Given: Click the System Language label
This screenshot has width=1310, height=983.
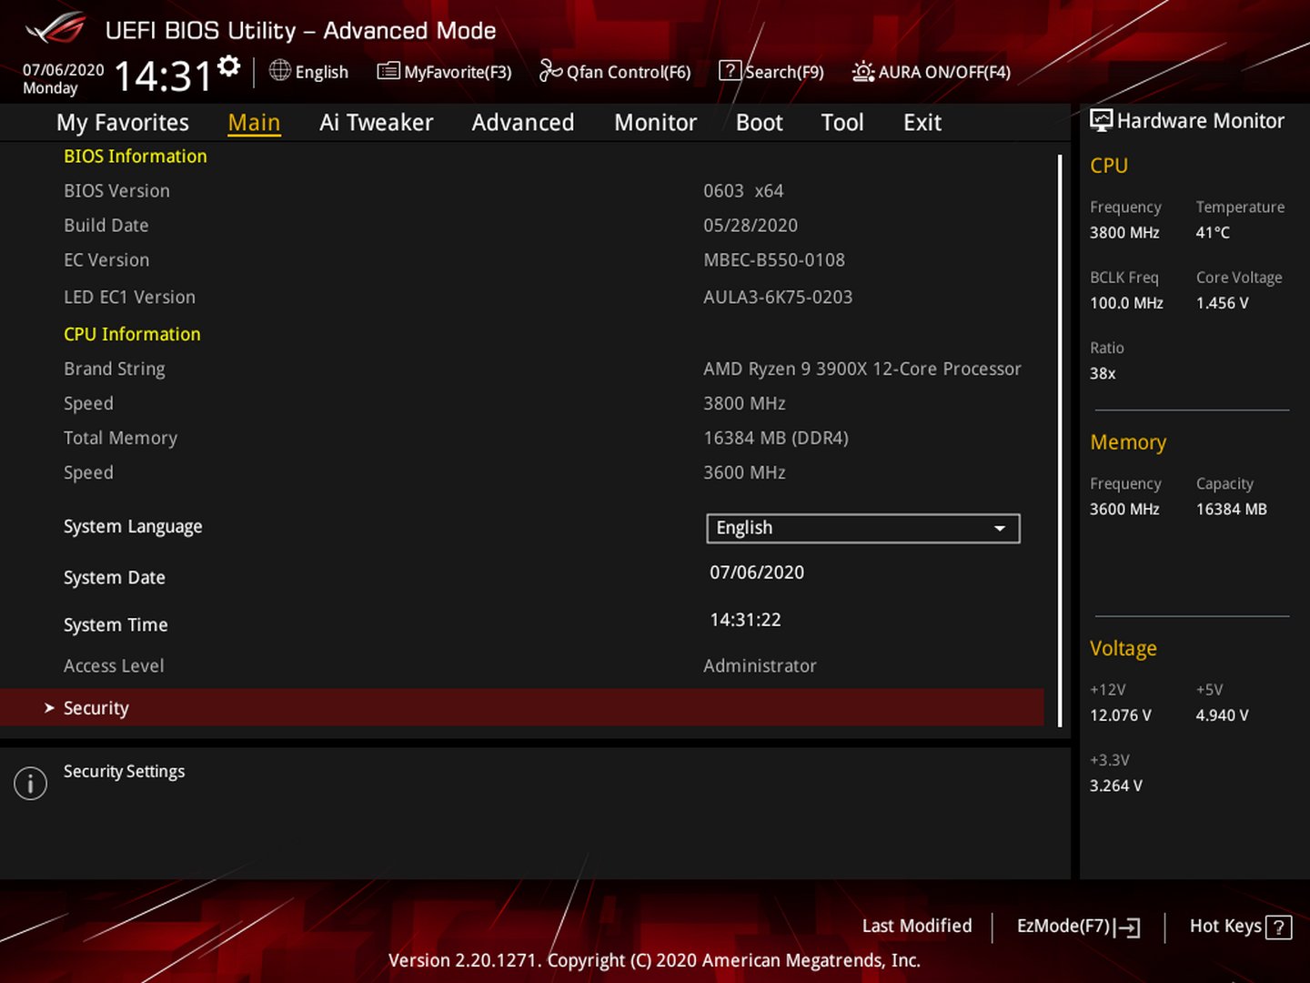Looking at the screenshot, I should (133, 527).
